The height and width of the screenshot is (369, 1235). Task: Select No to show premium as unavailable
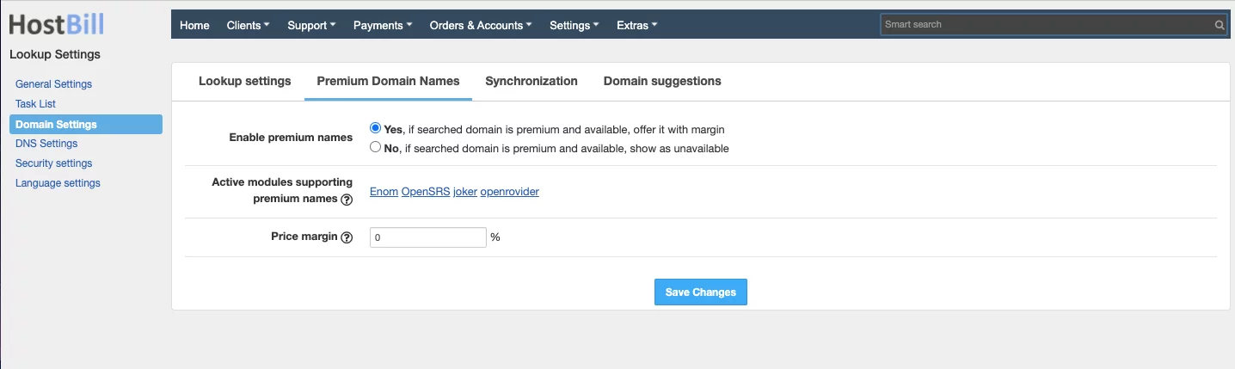click(x=375, y=147)
